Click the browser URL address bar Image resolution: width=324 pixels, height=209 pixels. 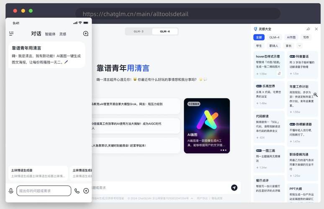[178, 14]
